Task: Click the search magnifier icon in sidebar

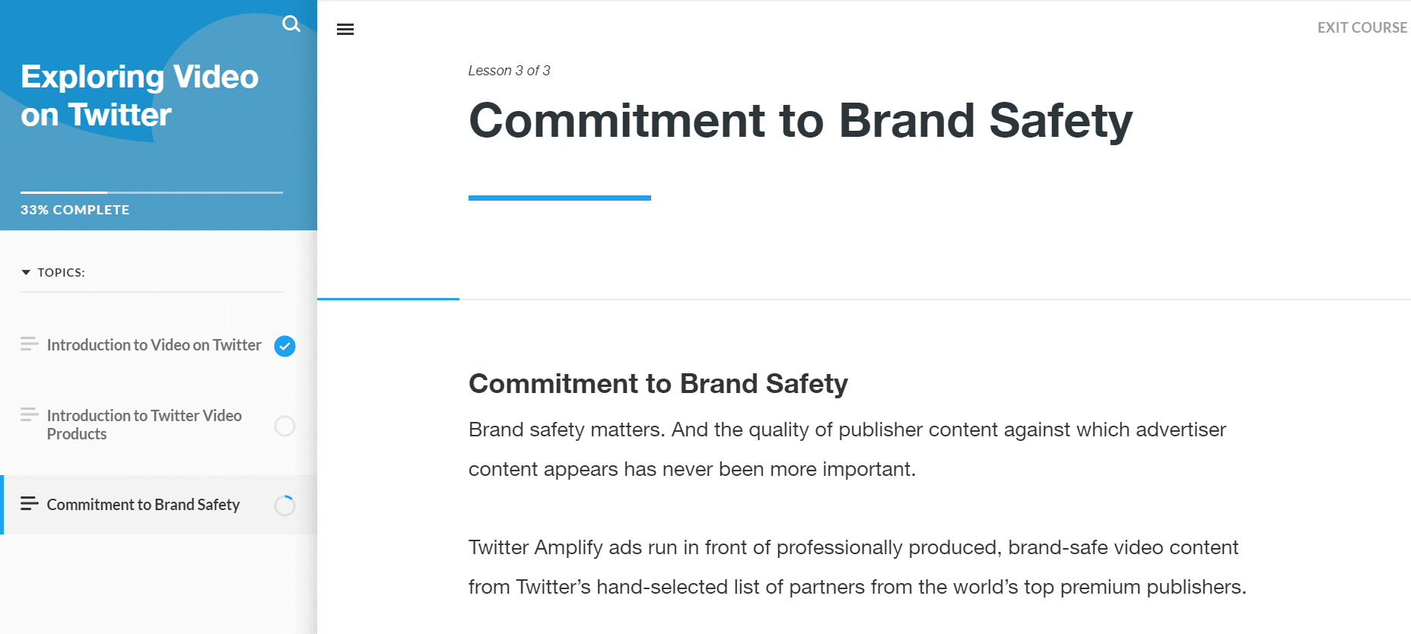Action: click(291, 24)
